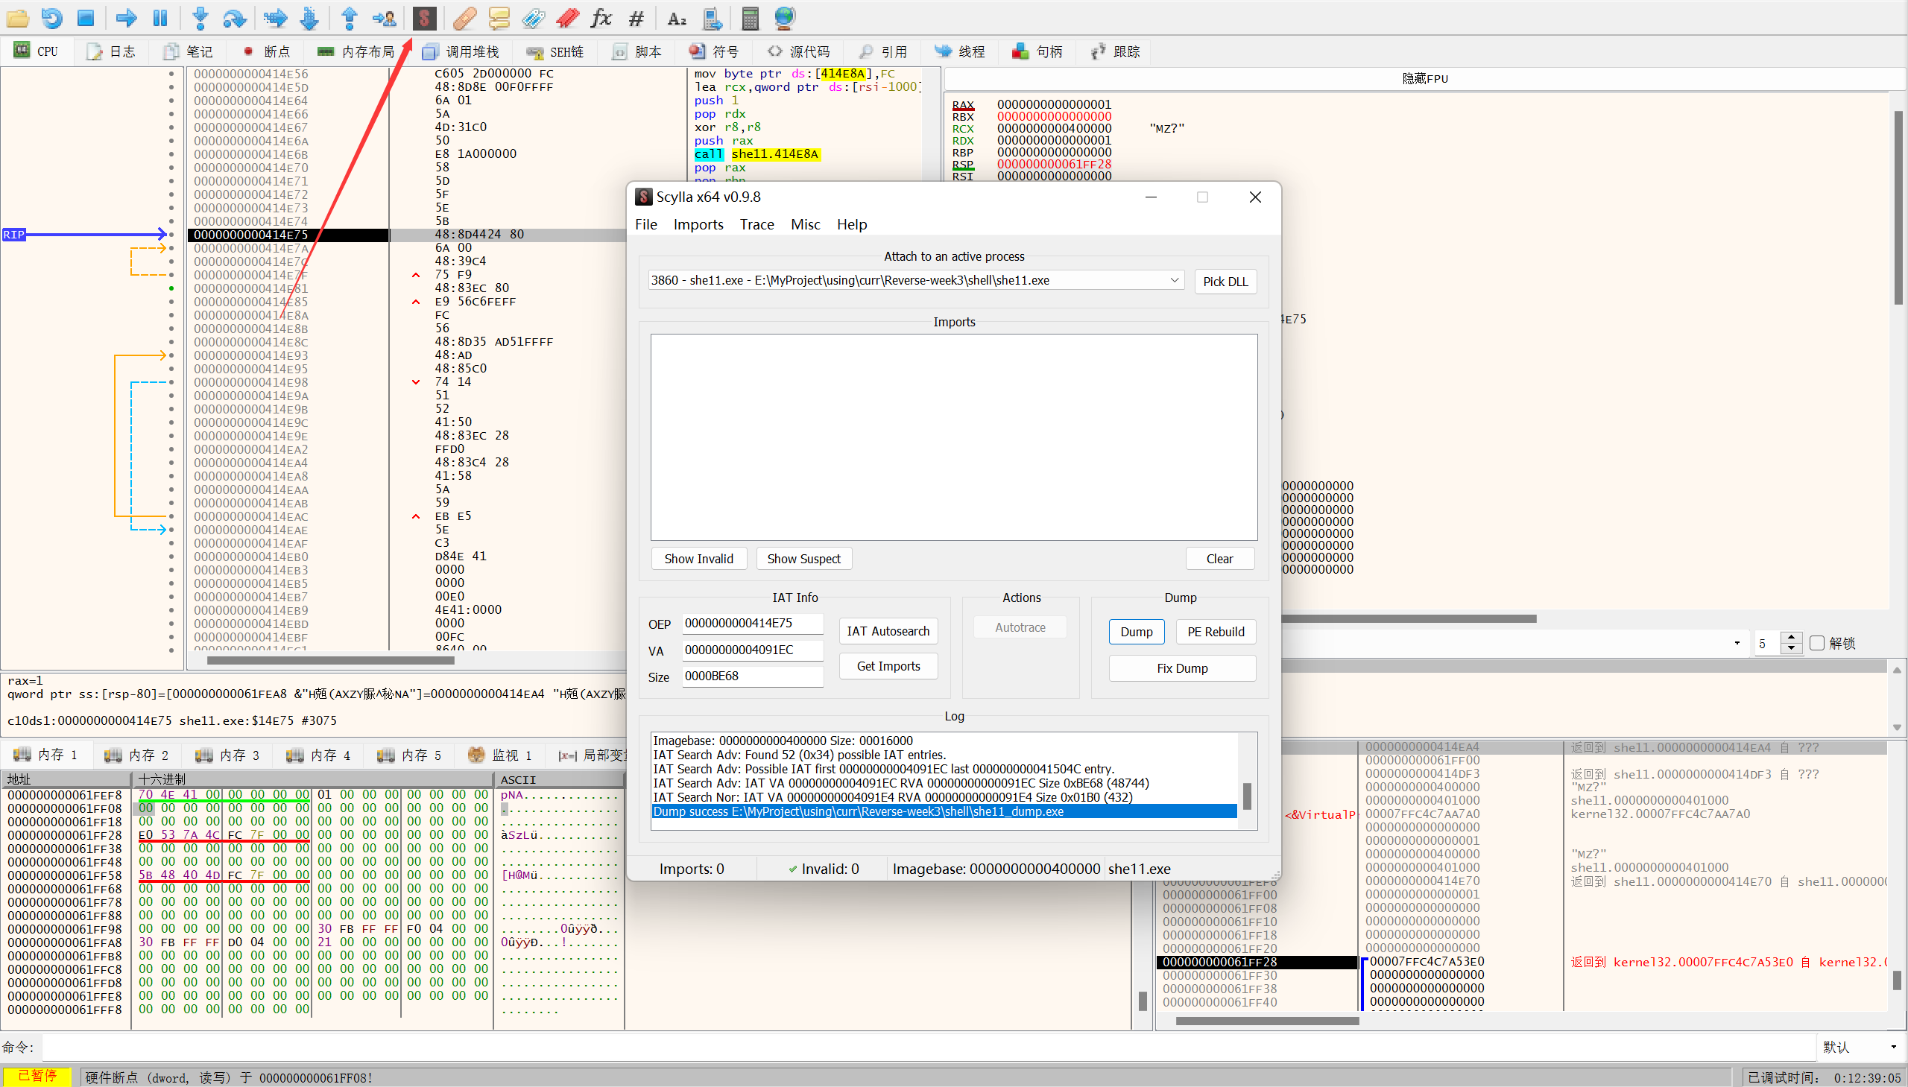Image resolution: width=1908 pixels, height=1087 pixels.
Task: Open the File menu in Scylla
Action: tap(646, 224)
